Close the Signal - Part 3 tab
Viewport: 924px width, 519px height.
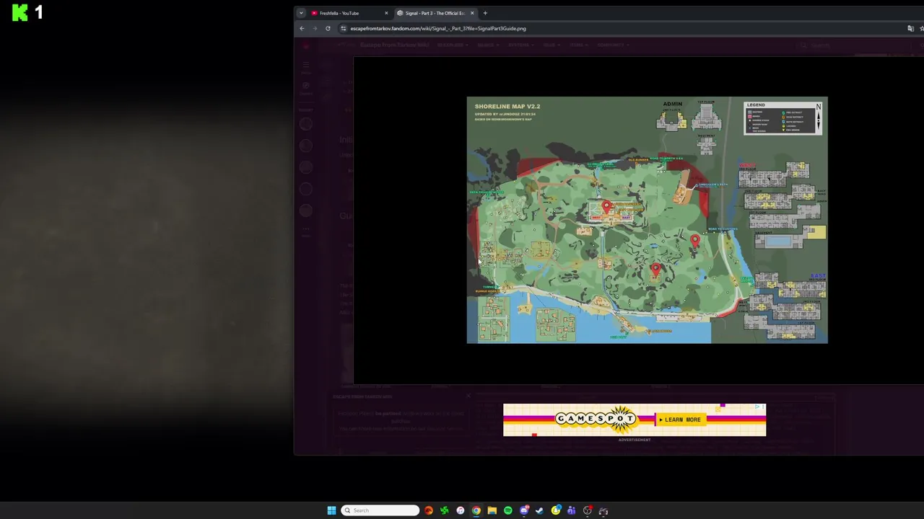click(472, 13)
